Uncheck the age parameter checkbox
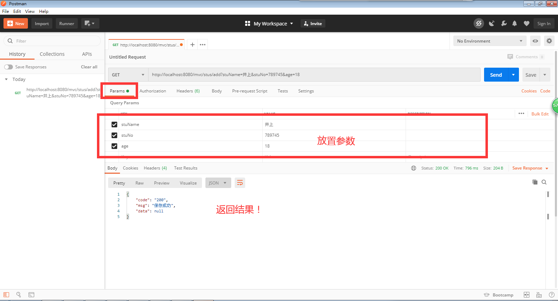Viewport: 558px width, 301px height. click(x=114, y=146)
